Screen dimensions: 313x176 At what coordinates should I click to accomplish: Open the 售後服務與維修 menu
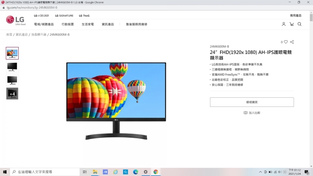pos(137,24)
